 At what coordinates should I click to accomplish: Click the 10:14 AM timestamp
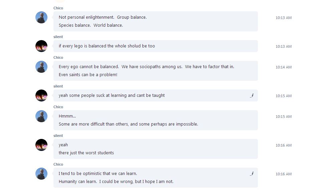tap(284, 67)
